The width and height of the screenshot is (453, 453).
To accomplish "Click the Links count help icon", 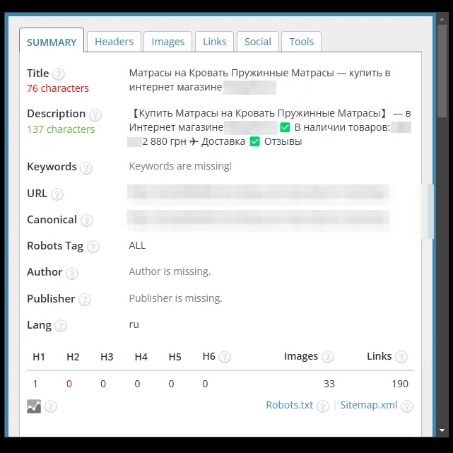I will click(x=401, y=357).
